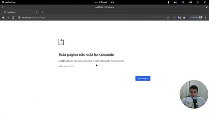
Task: Click the microphone indicator in top panel
Action: click(x=169, y=2)
